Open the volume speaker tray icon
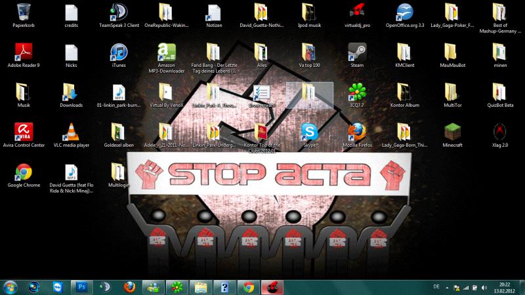Screen dimensions: 525x295 pos(485,287)
